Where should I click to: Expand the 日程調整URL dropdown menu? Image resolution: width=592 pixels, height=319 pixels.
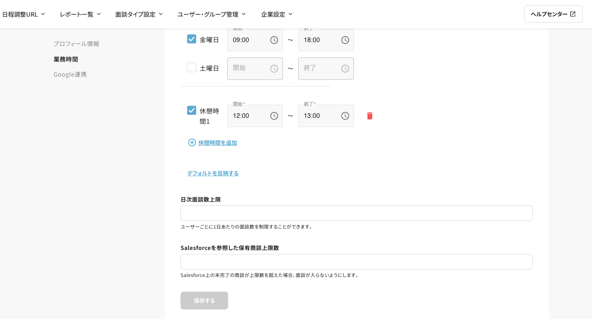[x=24, y=14]
